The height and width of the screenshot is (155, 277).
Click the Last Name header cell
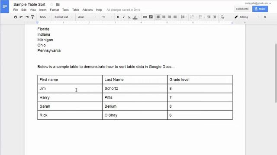(x=135, y=80)
